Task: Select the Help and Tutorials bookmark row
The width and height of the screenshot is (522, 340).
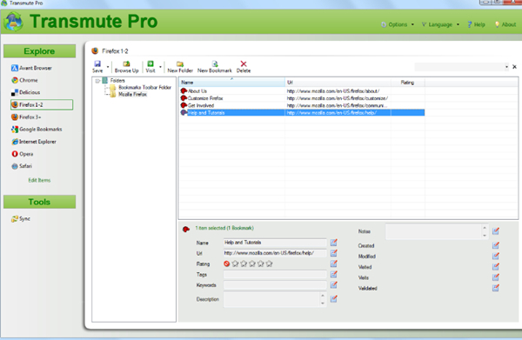Action: coord(302,113)
